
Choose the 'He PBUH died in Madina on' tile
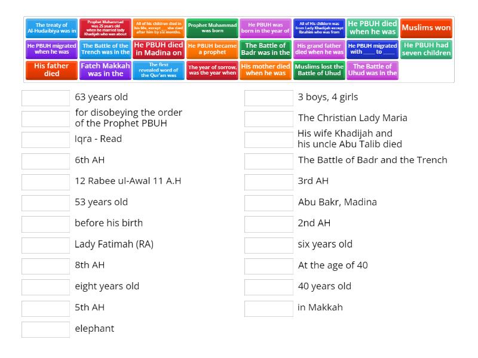[160, 49]
